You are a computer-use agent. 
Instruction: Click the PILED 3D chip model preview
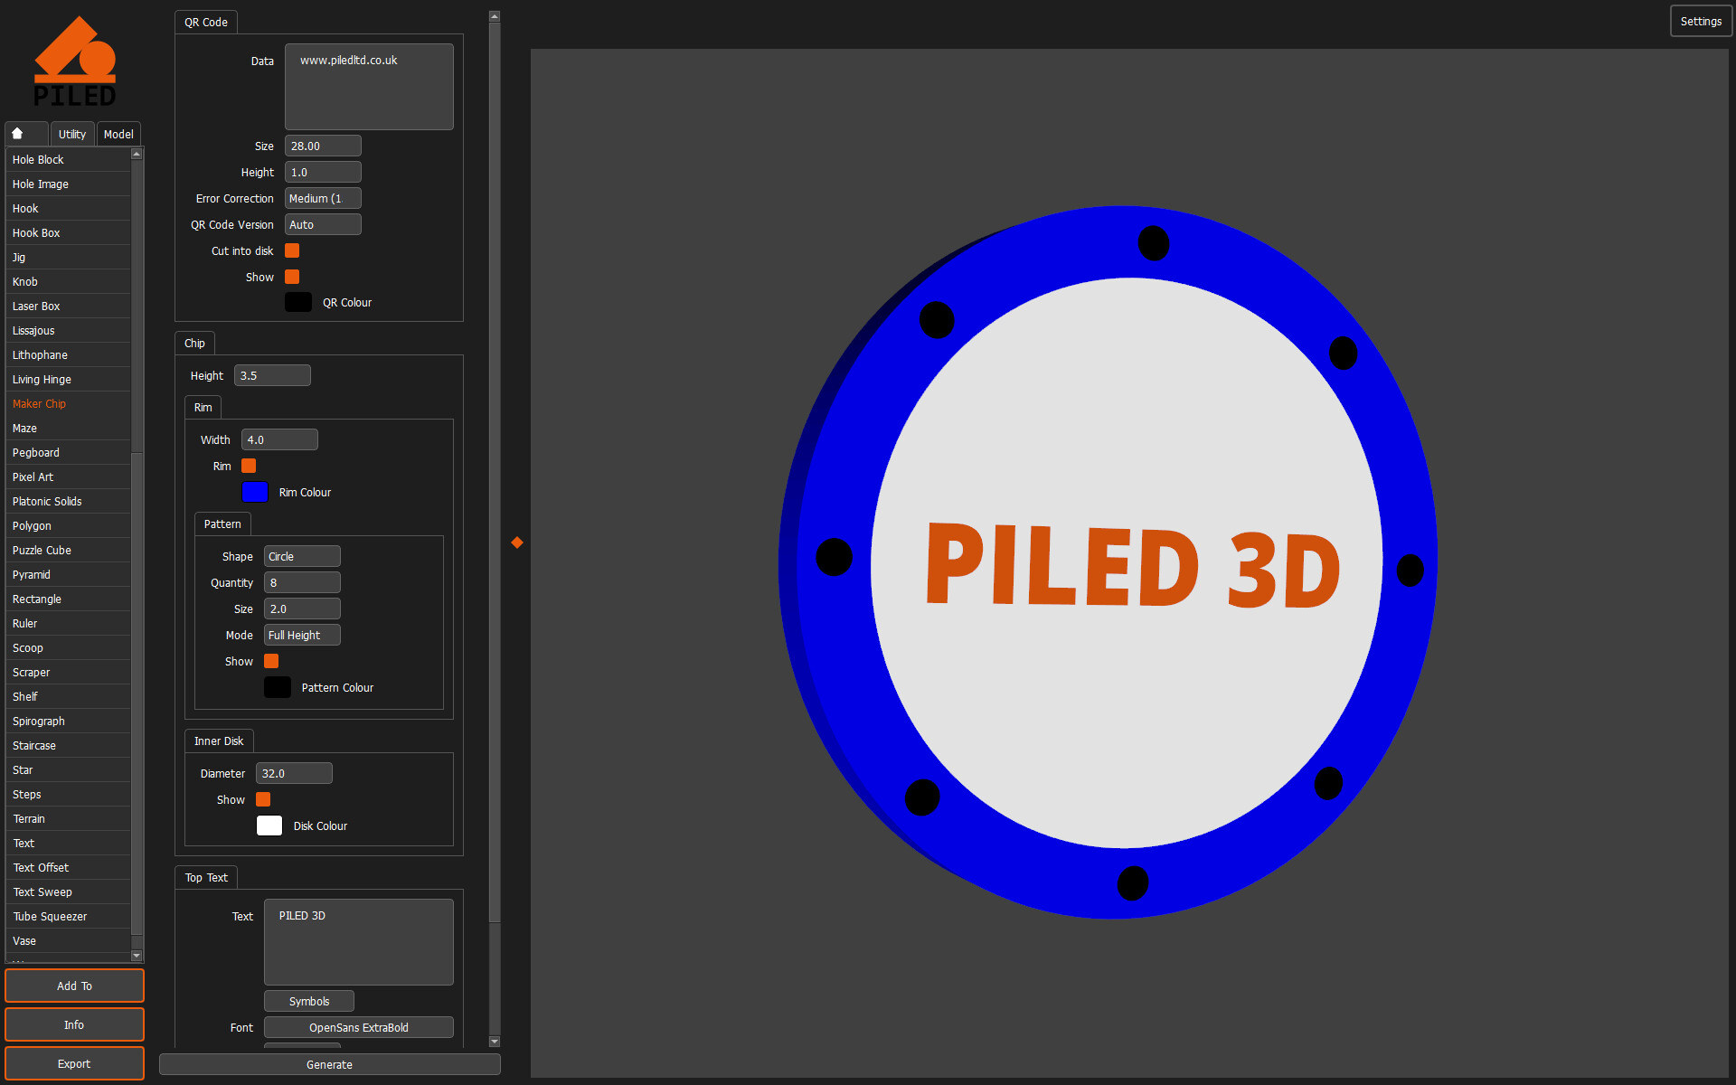click(x=1108, y=562)
